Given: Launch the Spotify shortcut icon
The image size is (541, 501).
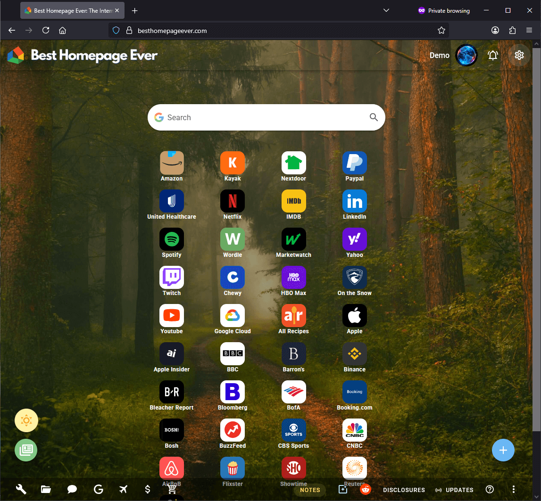Looking at the screenshot, I should click(171, 239).
